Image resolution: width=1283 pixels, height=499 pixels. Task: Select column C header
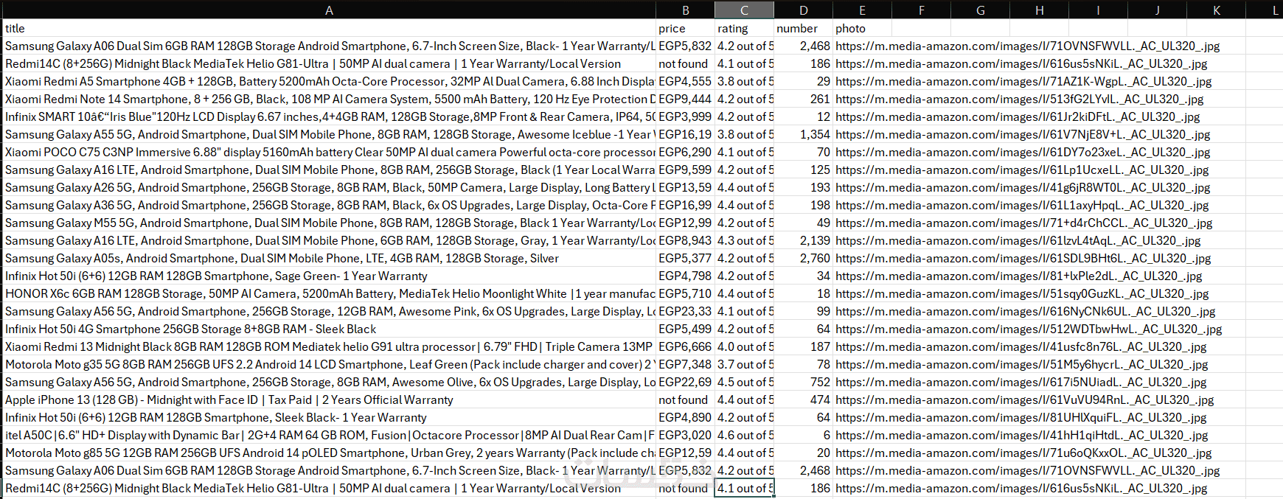tap(744, 10)
